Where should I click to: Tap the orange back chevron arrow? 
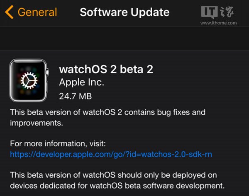pyautogui.click(x=9, y=12)
